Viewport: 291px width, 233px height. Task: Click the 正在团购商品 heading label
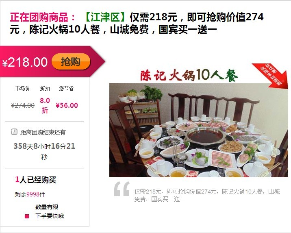[x=43, y=17]
